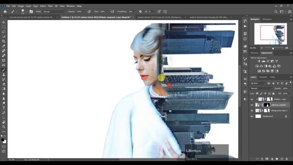This screenshot has height=165, width=293.
Task: Switch to the Libraries tab
Action: click(255, 53)
